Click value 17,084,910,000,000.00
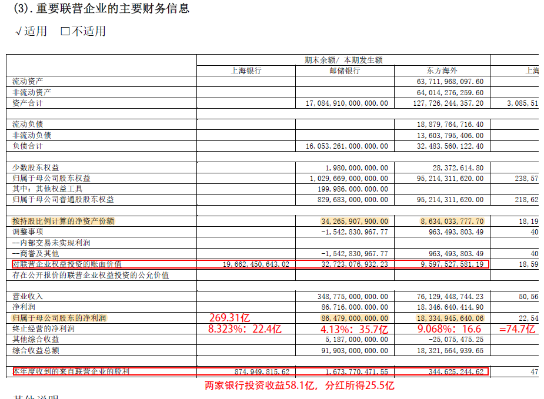This screenshot has height=399, width=544. [346, 103]
